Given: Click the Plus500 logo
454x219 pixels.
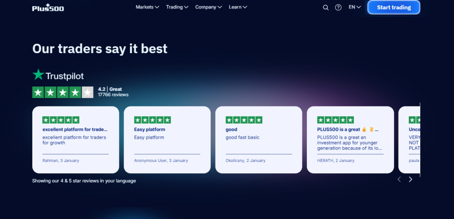Looking at the screenshot, I should (48, 8).
